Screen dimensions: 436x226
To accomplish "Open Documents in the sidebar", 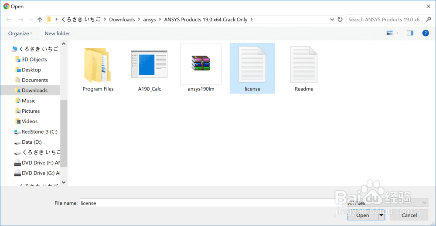I will click(35, 80).
